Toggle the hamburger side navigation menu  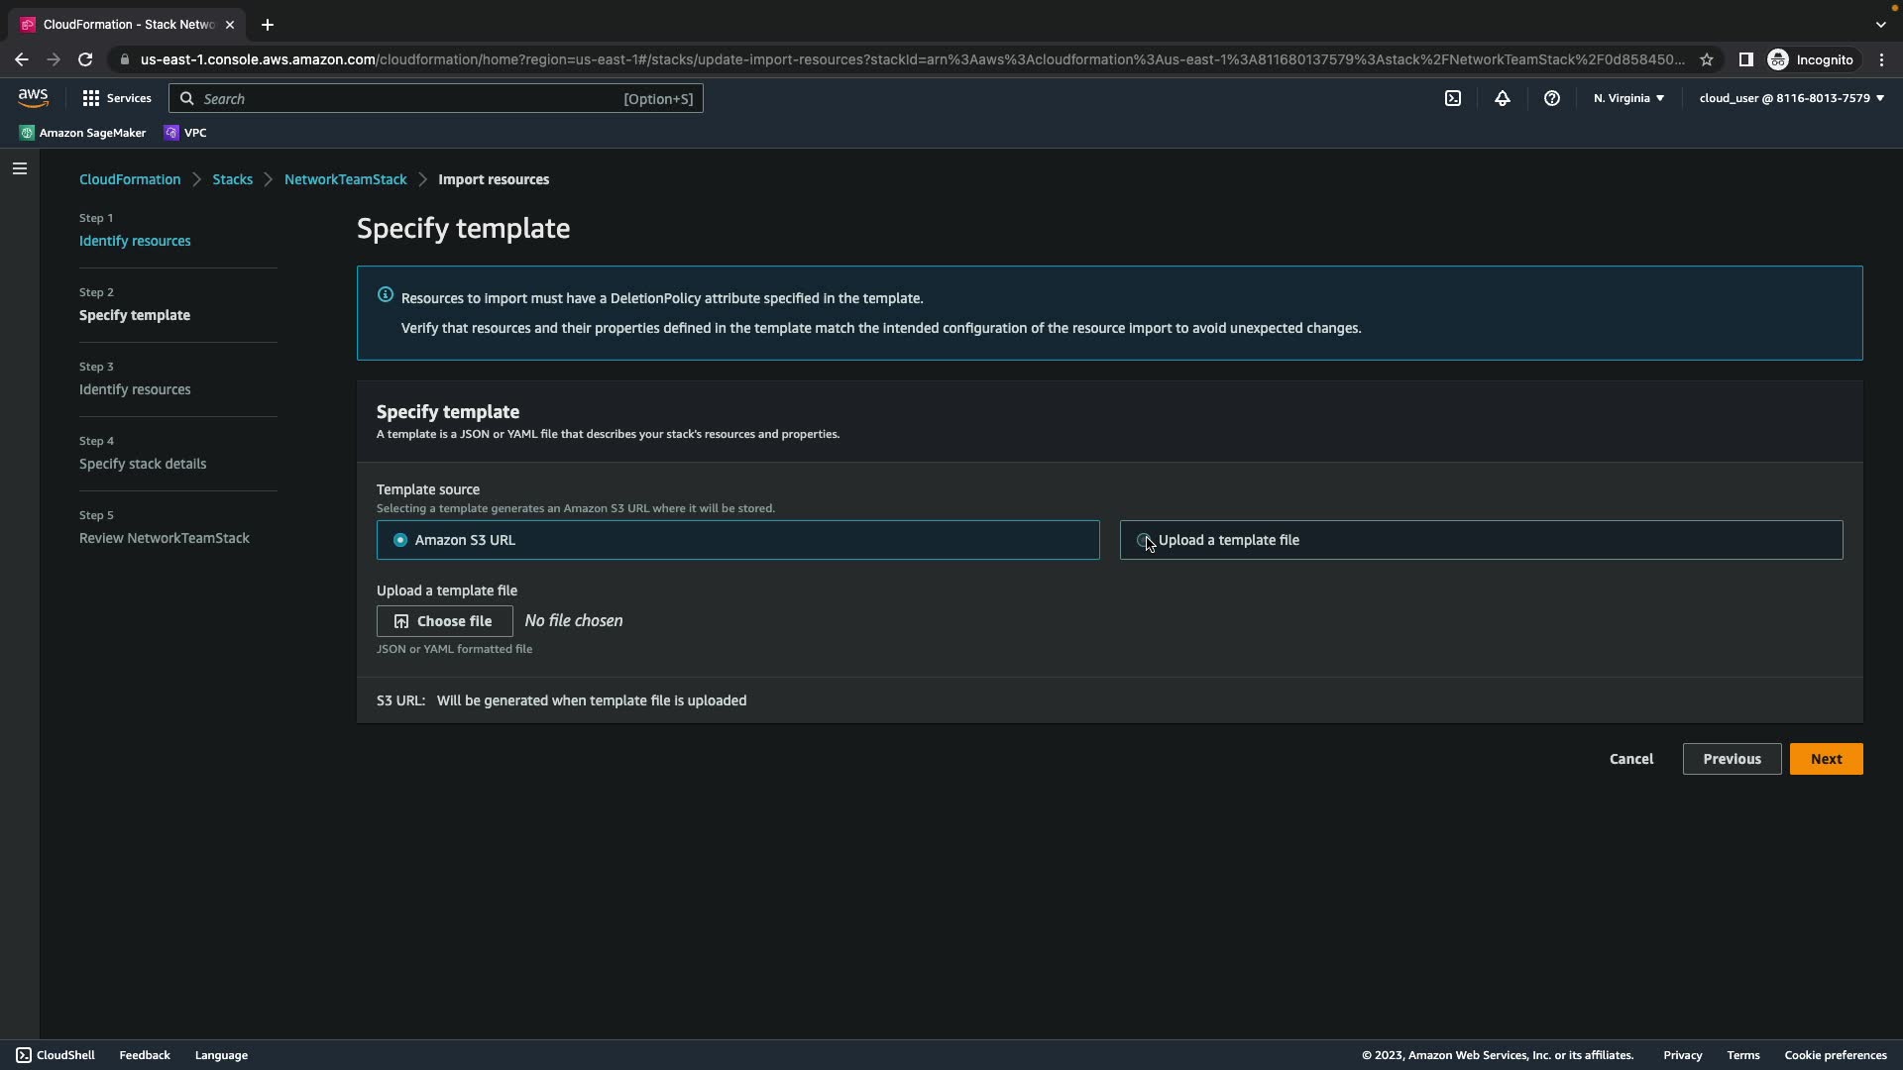[19, 168]
